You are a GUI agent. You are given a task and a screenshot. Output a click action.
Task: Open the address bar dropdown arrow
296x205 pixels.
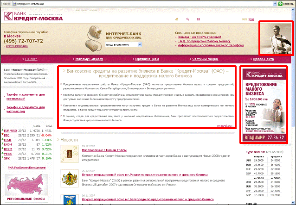point(275,4)
